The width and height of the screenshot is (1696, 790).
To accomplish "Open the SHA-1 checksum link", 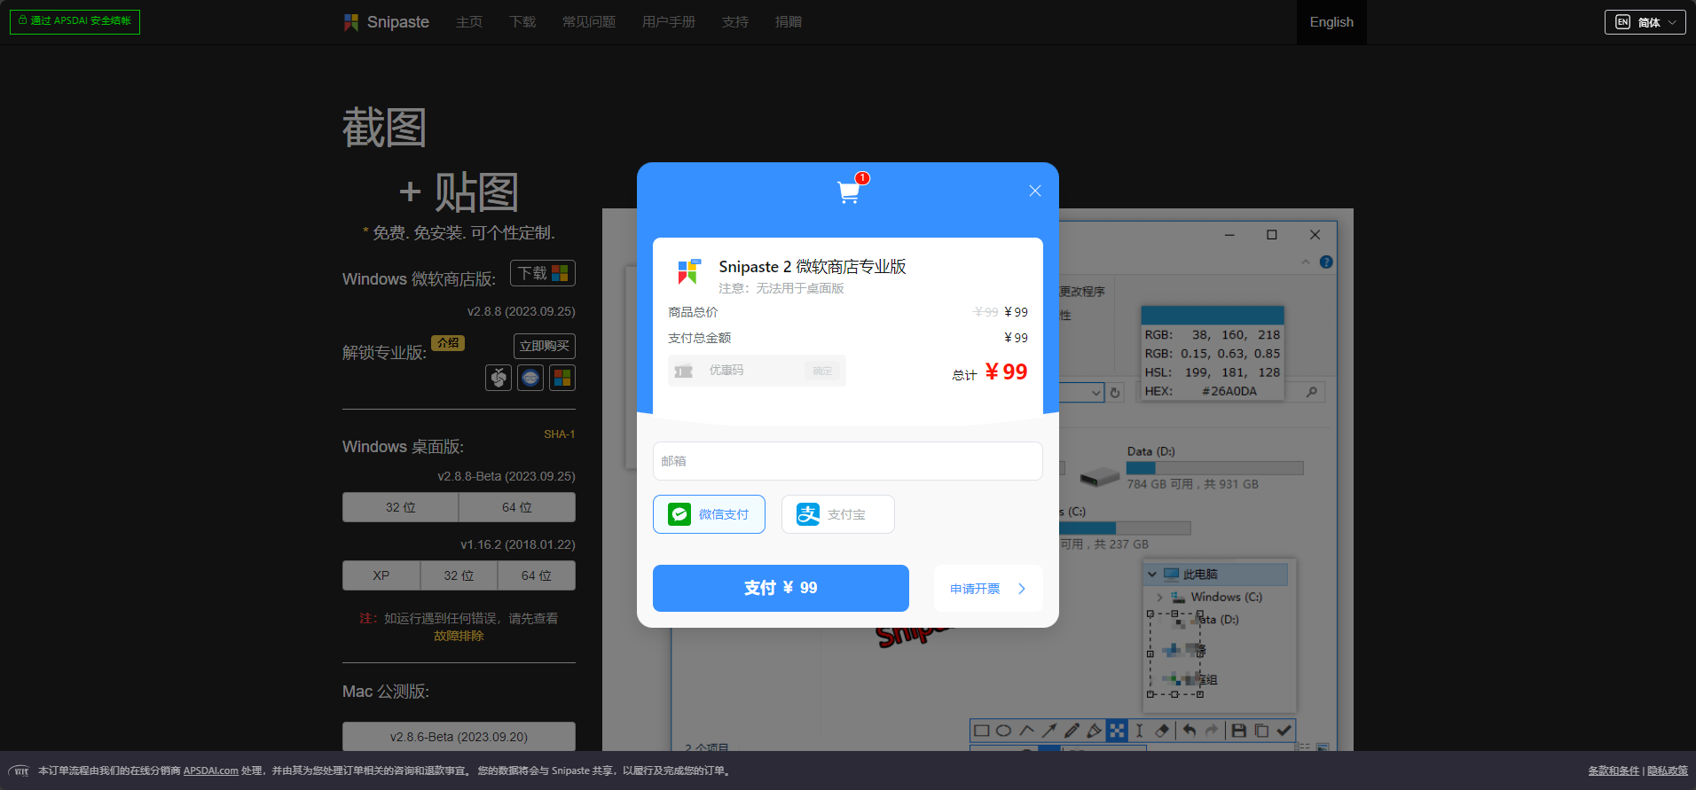I will [x=560, y=434].
